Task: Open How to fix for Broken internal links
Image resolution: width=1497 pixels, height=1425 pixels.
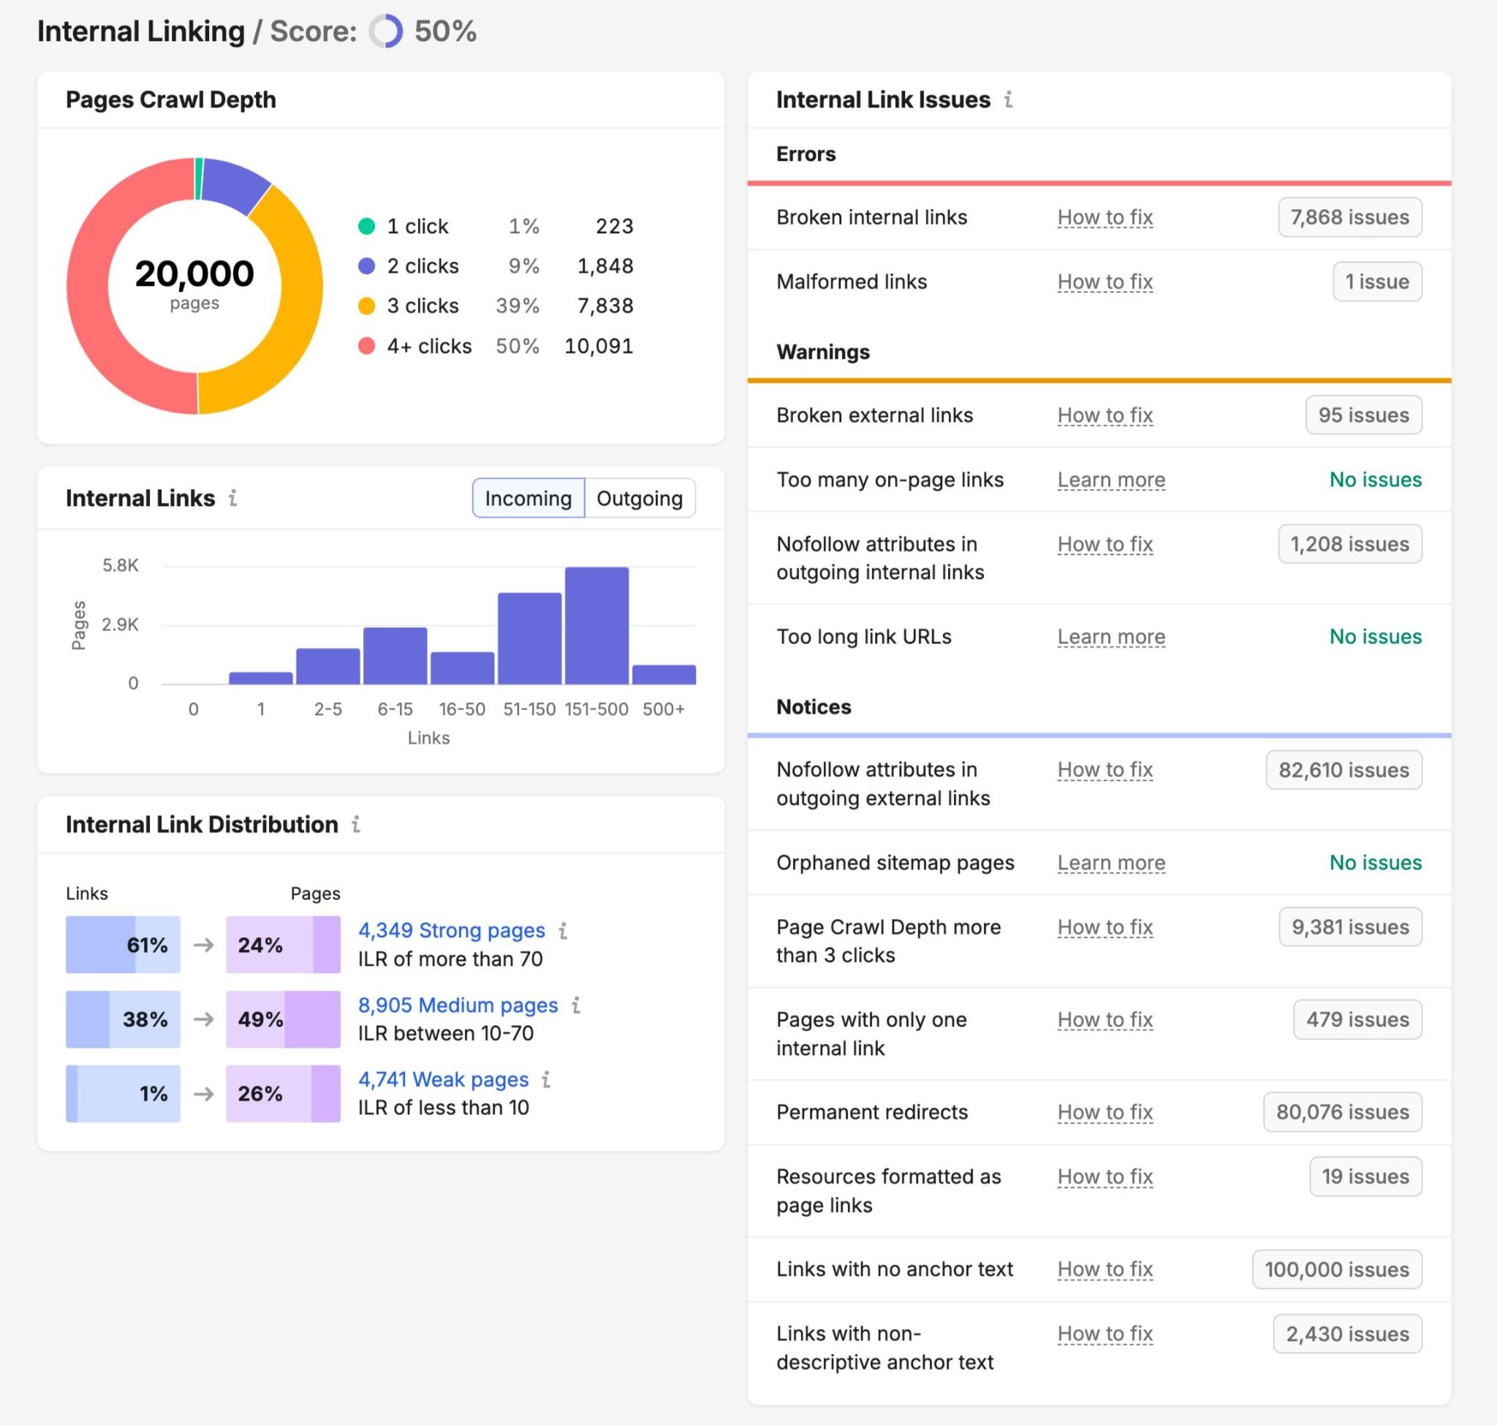Action: [1105, 217]
